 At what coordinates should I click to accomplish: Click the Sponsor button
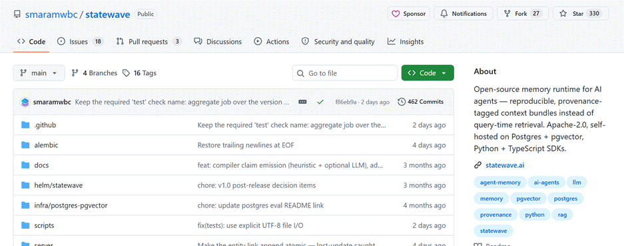tap(409, 13)
